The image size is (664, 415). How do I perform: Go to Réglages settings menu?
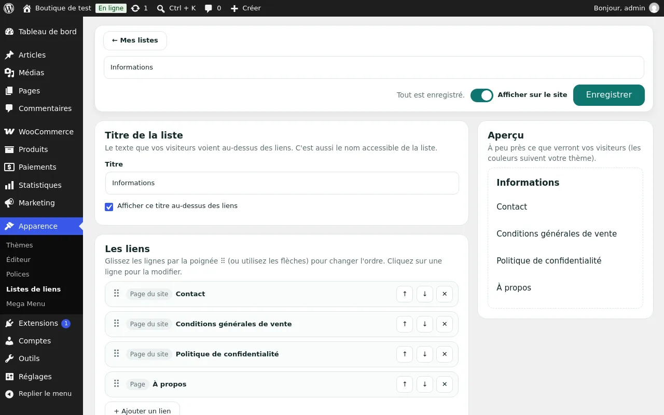[41, 377]
